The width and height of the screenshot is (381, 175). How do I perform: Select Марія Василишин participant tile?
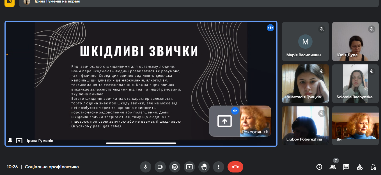[x=305, y=42]
